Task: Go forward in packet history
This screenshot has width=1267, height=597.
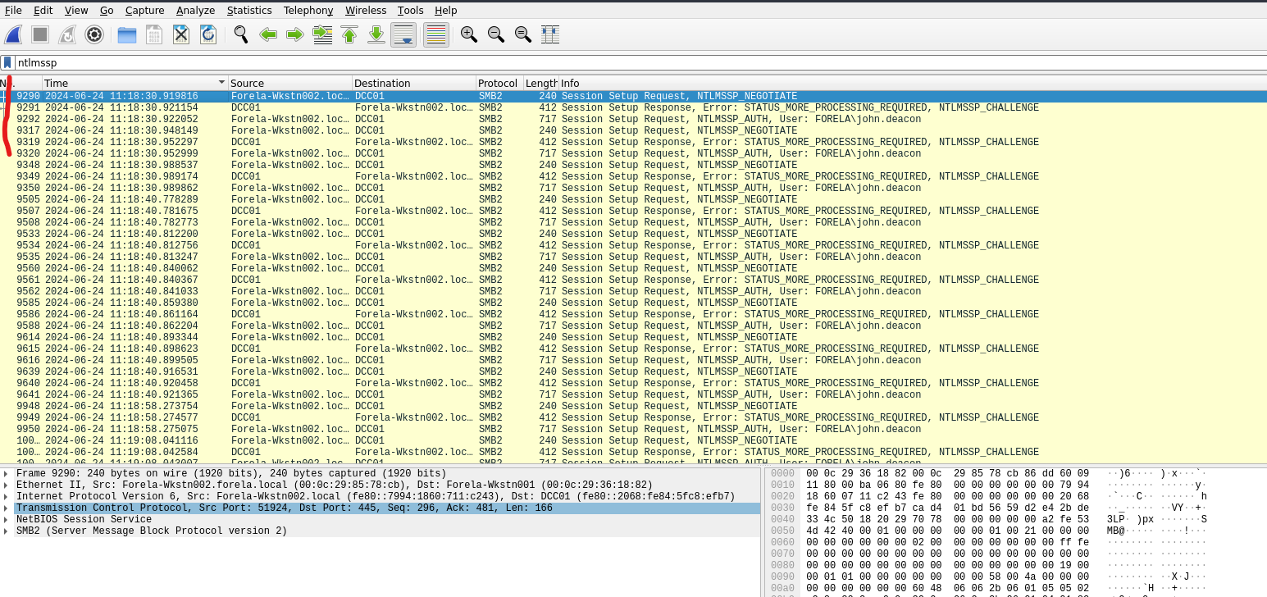Action: [295, 34]
